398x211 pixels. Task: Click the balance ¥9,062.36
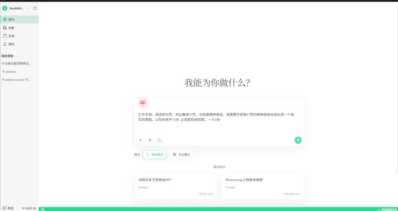(x=29, y=208)
